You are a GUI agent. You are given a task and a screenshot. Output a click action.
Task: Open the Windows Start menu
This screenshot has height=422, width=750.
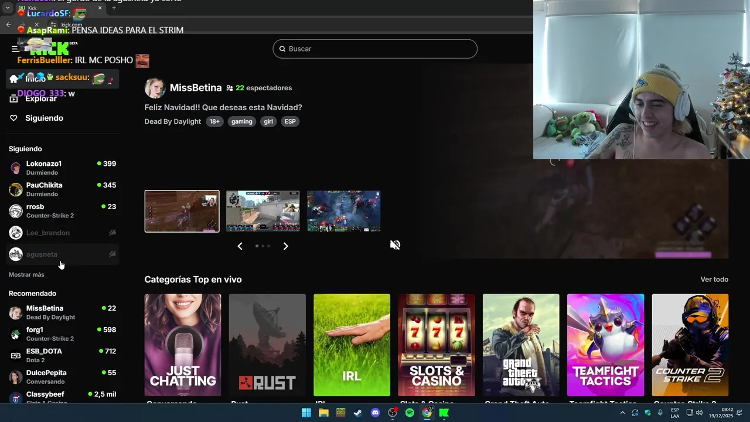306,413
